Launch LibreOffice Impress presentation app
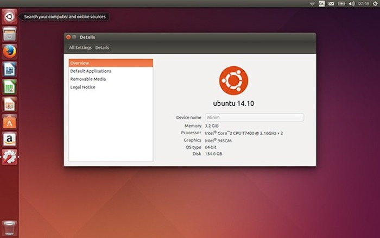 [x=9, y=104]
